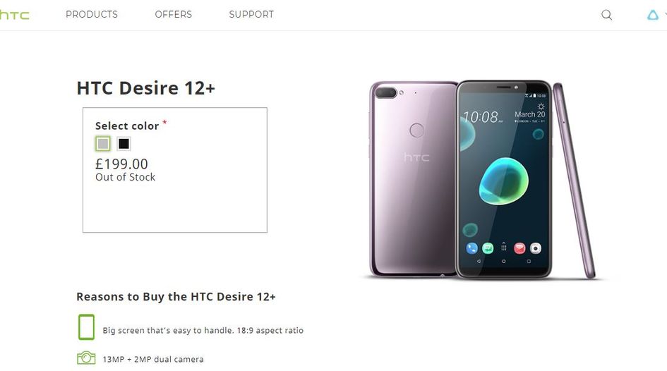Open the SUPPORT menu
Image resolution: width=667 pixels, height=371 pixels.
pyautogui.click(x=251, y=14)
